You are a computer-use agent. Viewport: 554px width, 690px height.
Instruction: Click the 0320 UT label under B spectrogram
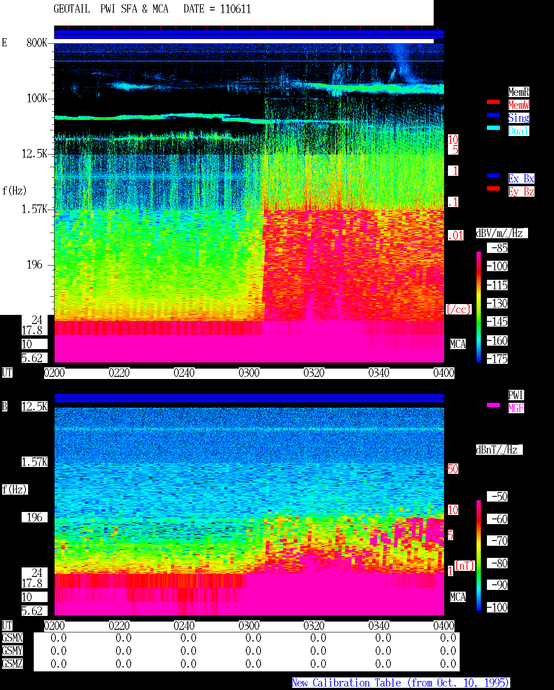[314, 626]
